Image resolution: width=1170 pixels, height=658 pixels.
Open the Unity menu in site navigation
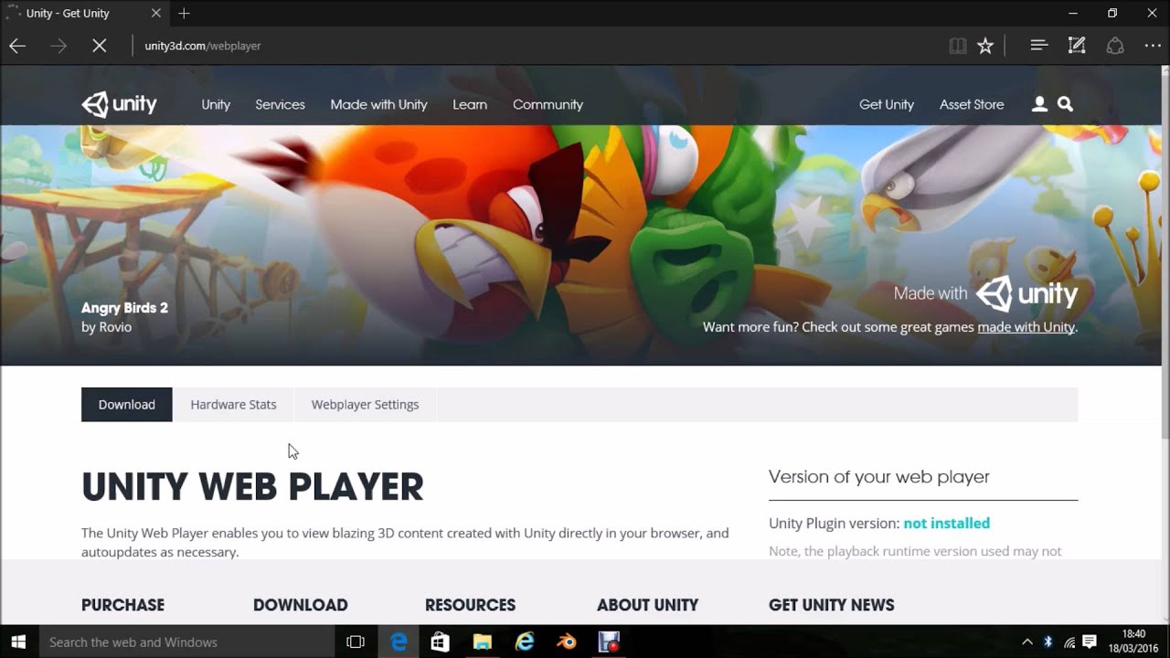(x=216, y=104)
